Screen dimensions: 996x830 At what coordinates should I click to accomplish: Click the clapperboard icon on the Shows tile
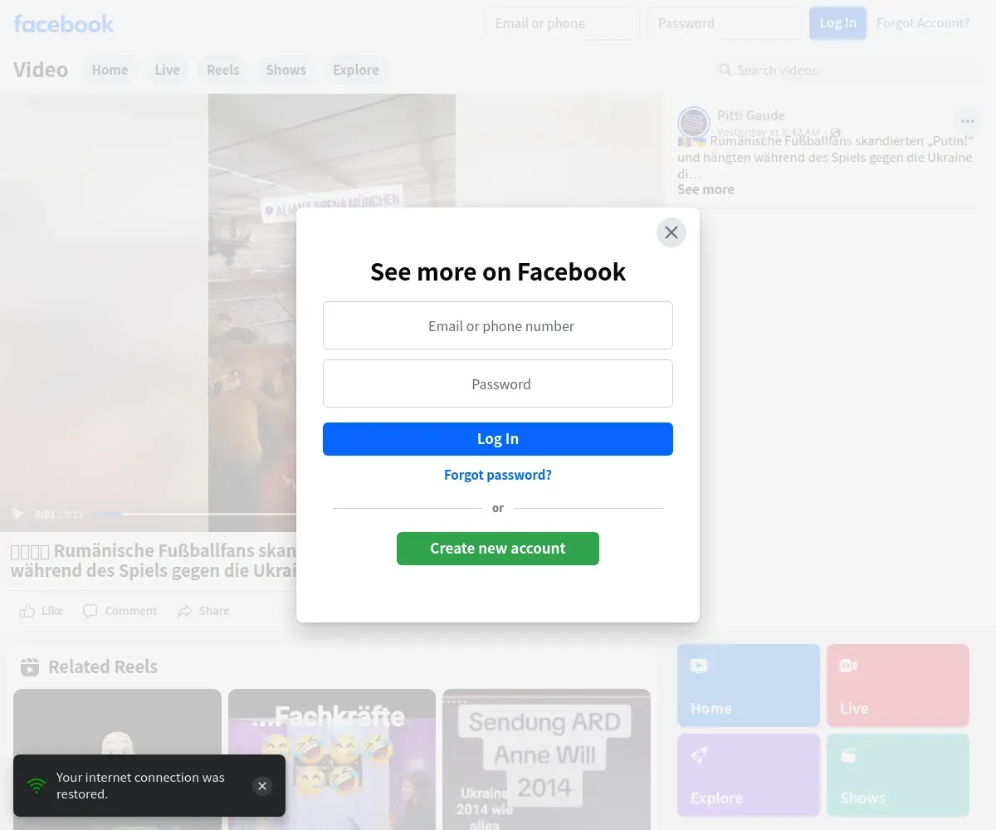click(x=848, y=755)
